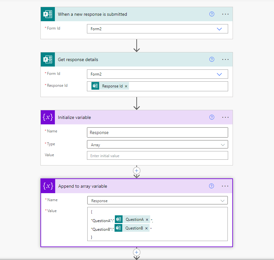Screen dimensions: 274x260
Task: Open the ellipsis menu on the trigger card
Action: pos(225,14)
